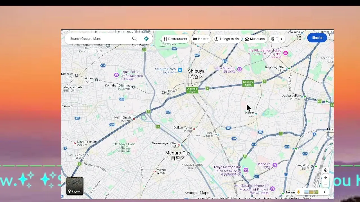Viewport: 360px width, 202px height.
Task: Click the Ebisu station label
Action: click(209, 134)
